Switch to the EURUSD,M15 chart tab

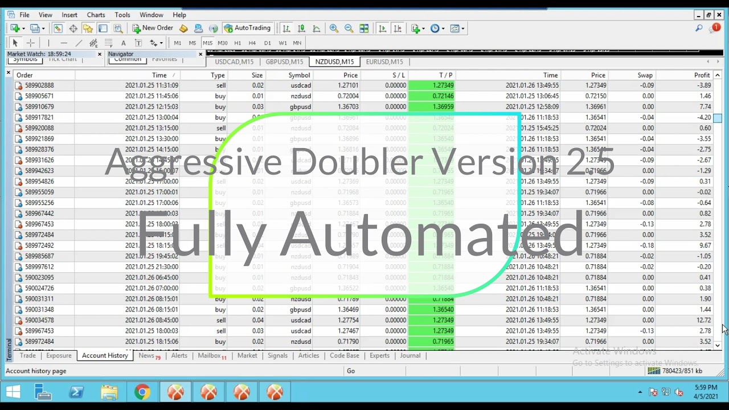click(384, 61)
